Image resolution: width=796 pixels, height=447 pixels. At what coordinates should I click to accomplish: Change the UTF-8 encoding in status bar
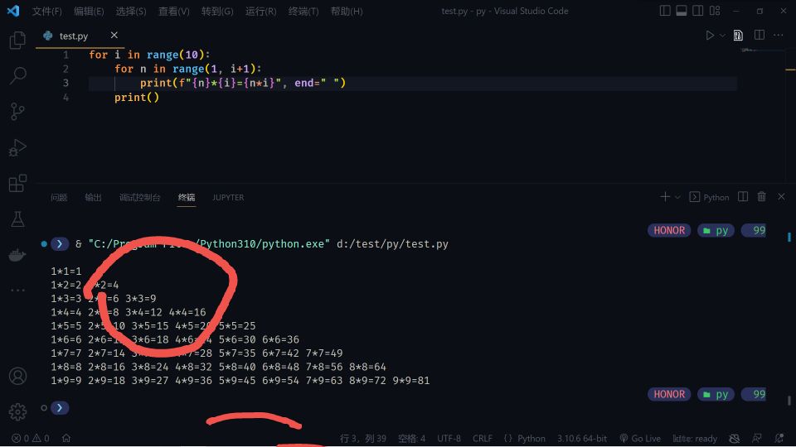point(449,439)
